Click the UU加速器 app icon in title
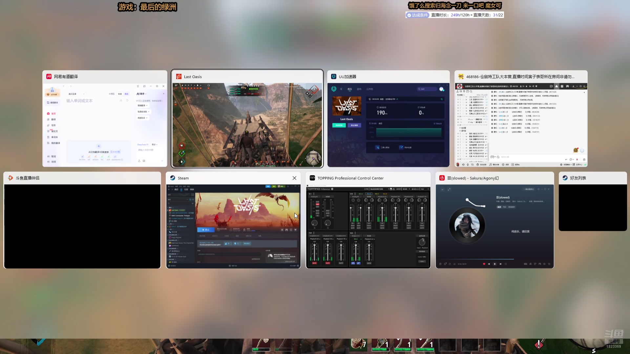 pos(334,76)
